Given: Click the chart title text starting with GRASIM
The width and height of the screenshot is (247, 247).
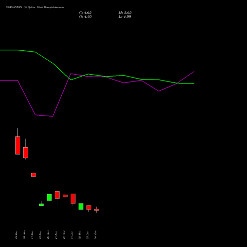Looking at the screenshot, I should (35, 7).
